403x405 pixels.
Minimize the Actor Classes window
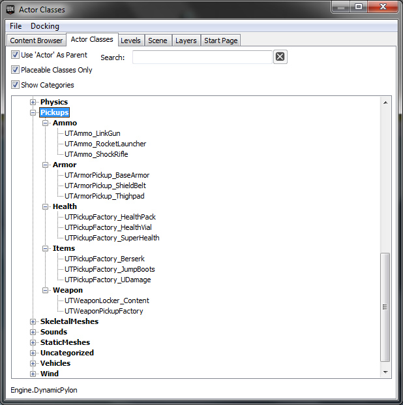[341, 7]
